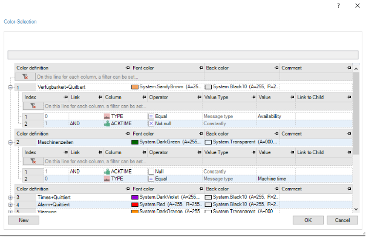Click the help question mark icon
Image resolution: width=366 pixels, height=237 pixels.
[338, 5]
